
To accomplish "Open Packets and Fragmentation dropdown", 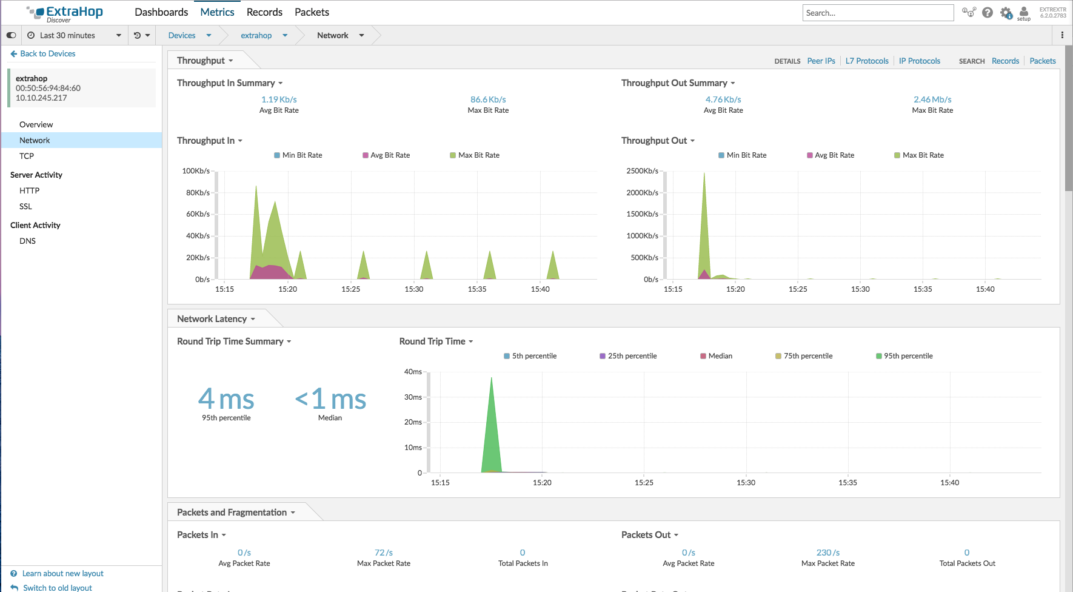I will [x=236, y=513].
